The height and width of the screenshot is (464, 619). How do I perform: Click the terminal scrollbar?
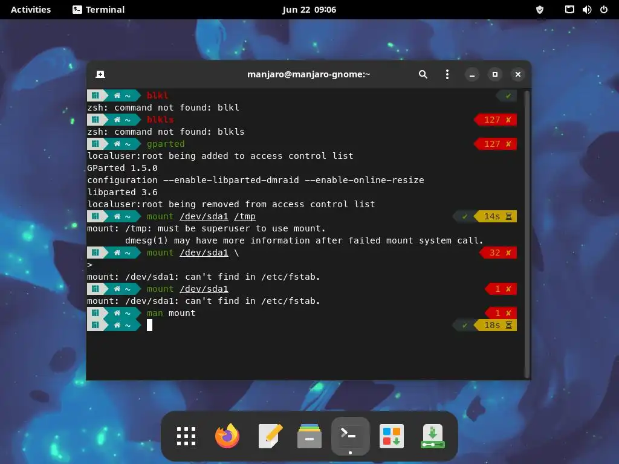(527, 234)
